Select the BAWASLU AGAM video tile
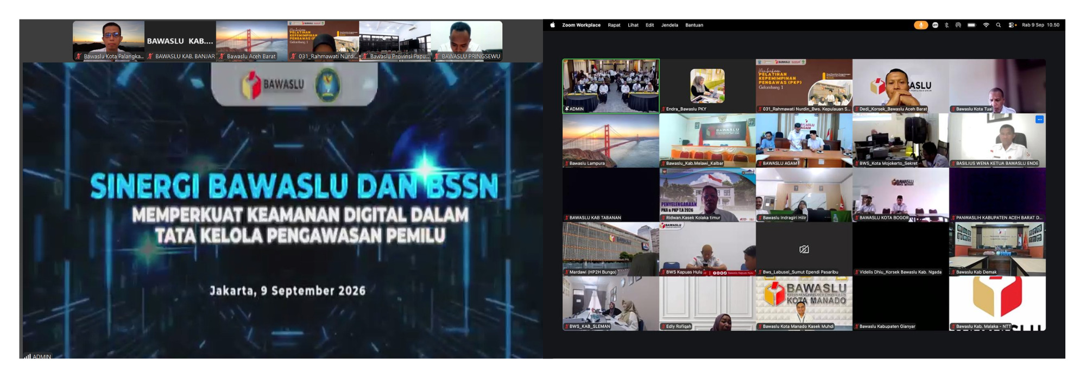 804,140
